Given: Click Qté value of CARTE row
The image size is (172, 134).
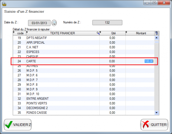Looking at the screenshot, I should 112,61.
